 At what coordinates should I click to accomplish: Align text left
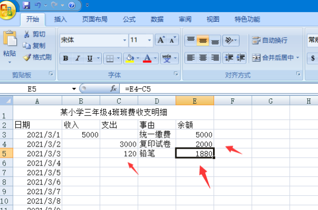point(191,58)
